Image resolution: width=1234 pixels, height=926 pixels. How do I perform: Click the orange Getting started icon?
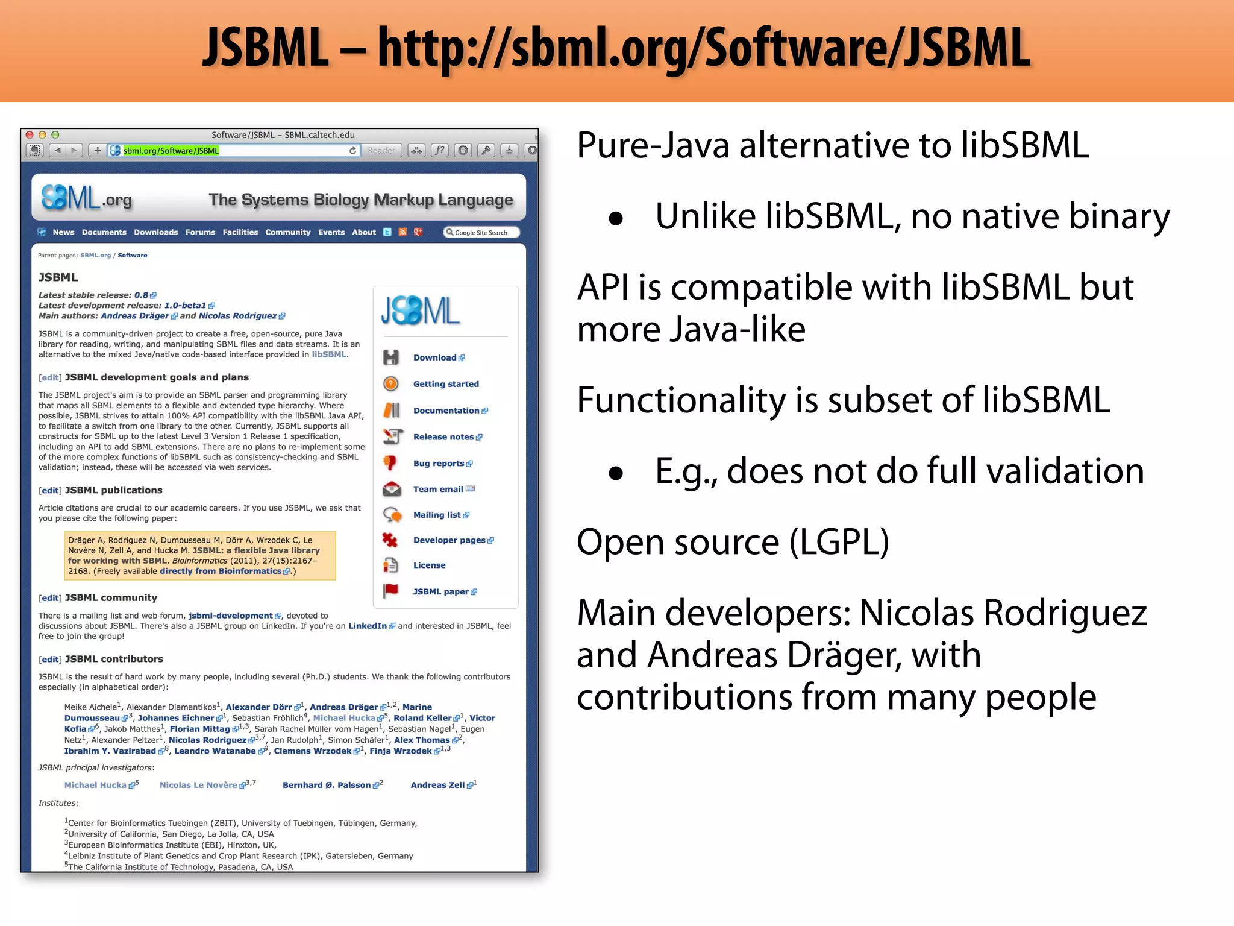(x=391, y=384)
